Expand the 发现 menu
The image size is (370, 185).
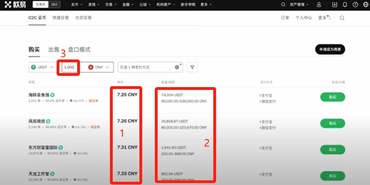point(94,5)
